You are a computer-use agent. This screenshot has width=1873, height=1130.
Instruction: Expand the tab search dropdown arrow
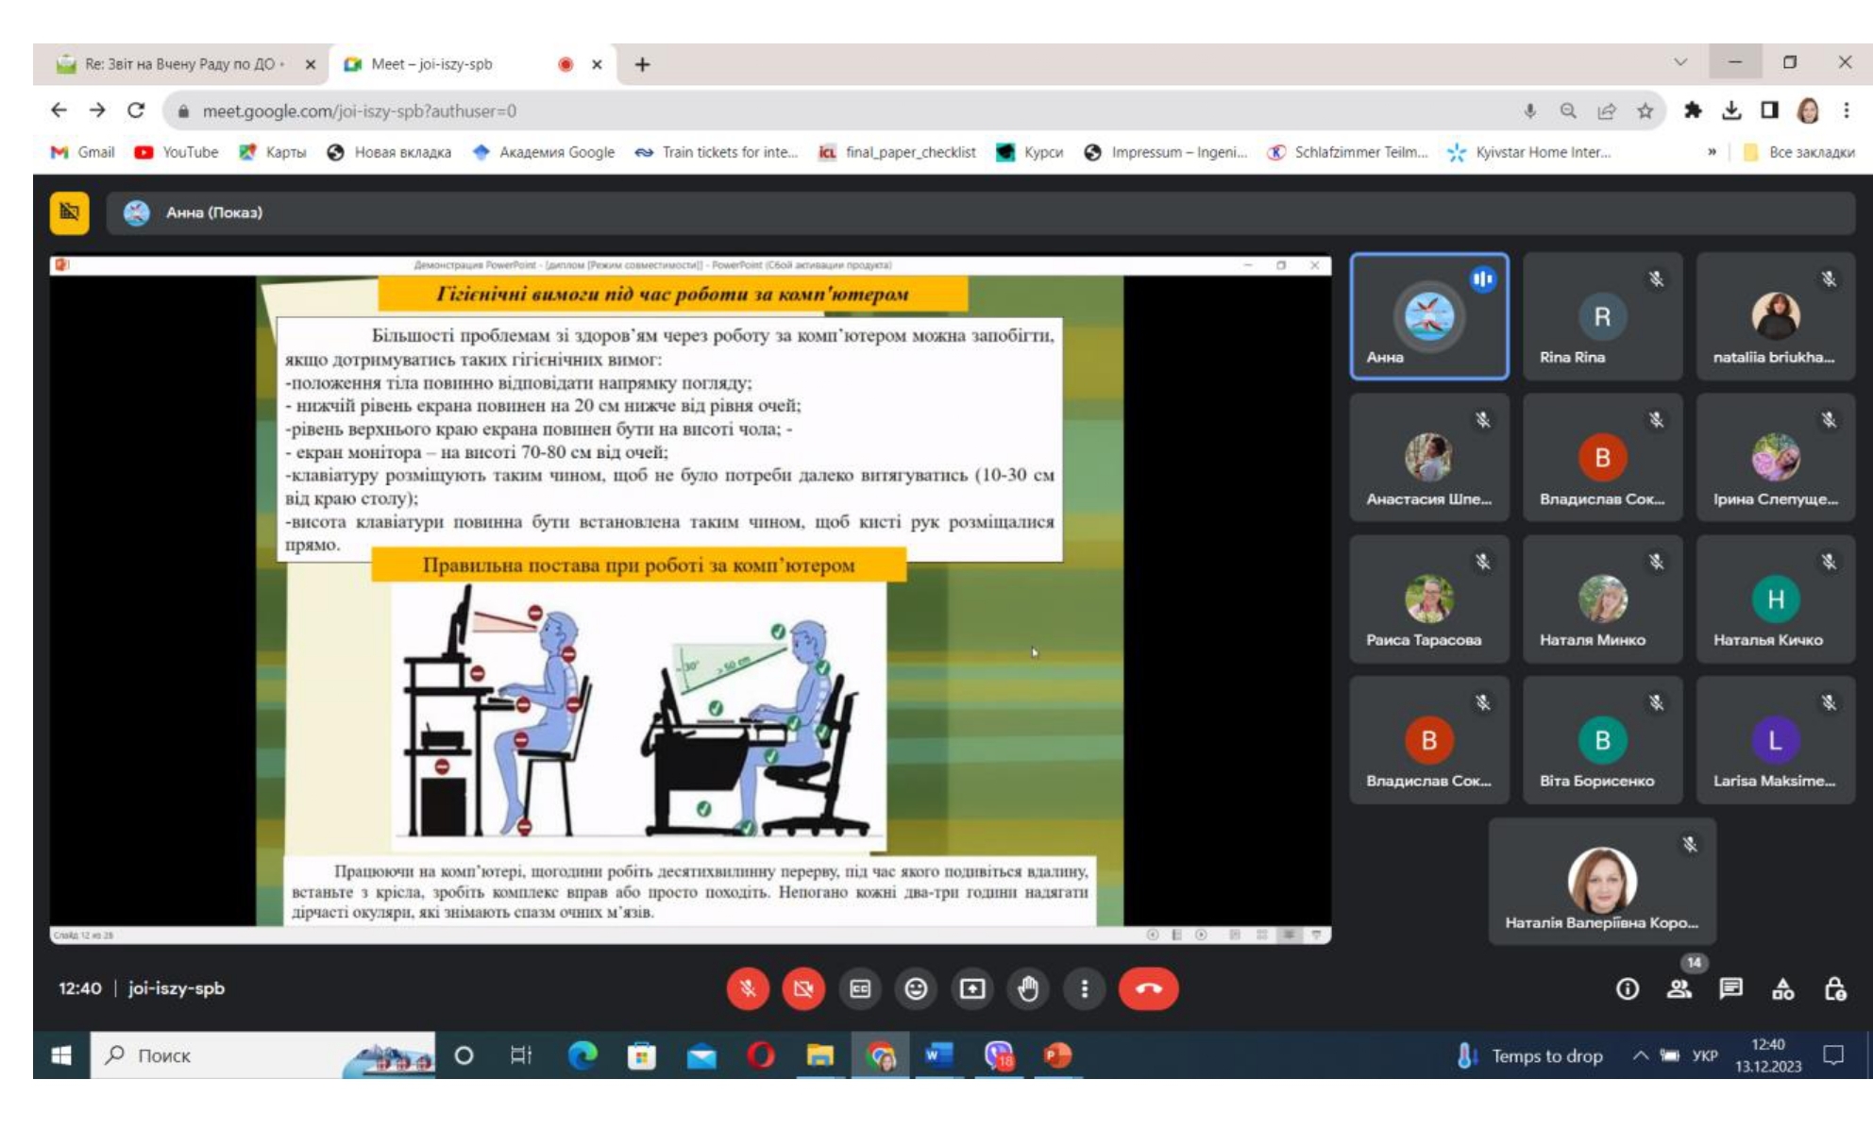tap(1680, 62)
